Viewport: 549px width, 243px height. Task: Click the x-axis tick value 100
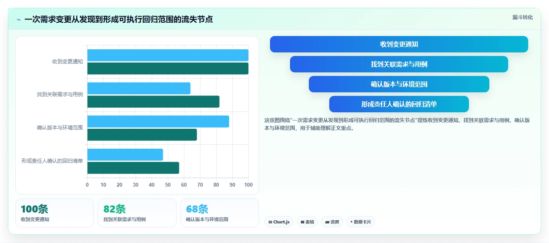[248, 185]
